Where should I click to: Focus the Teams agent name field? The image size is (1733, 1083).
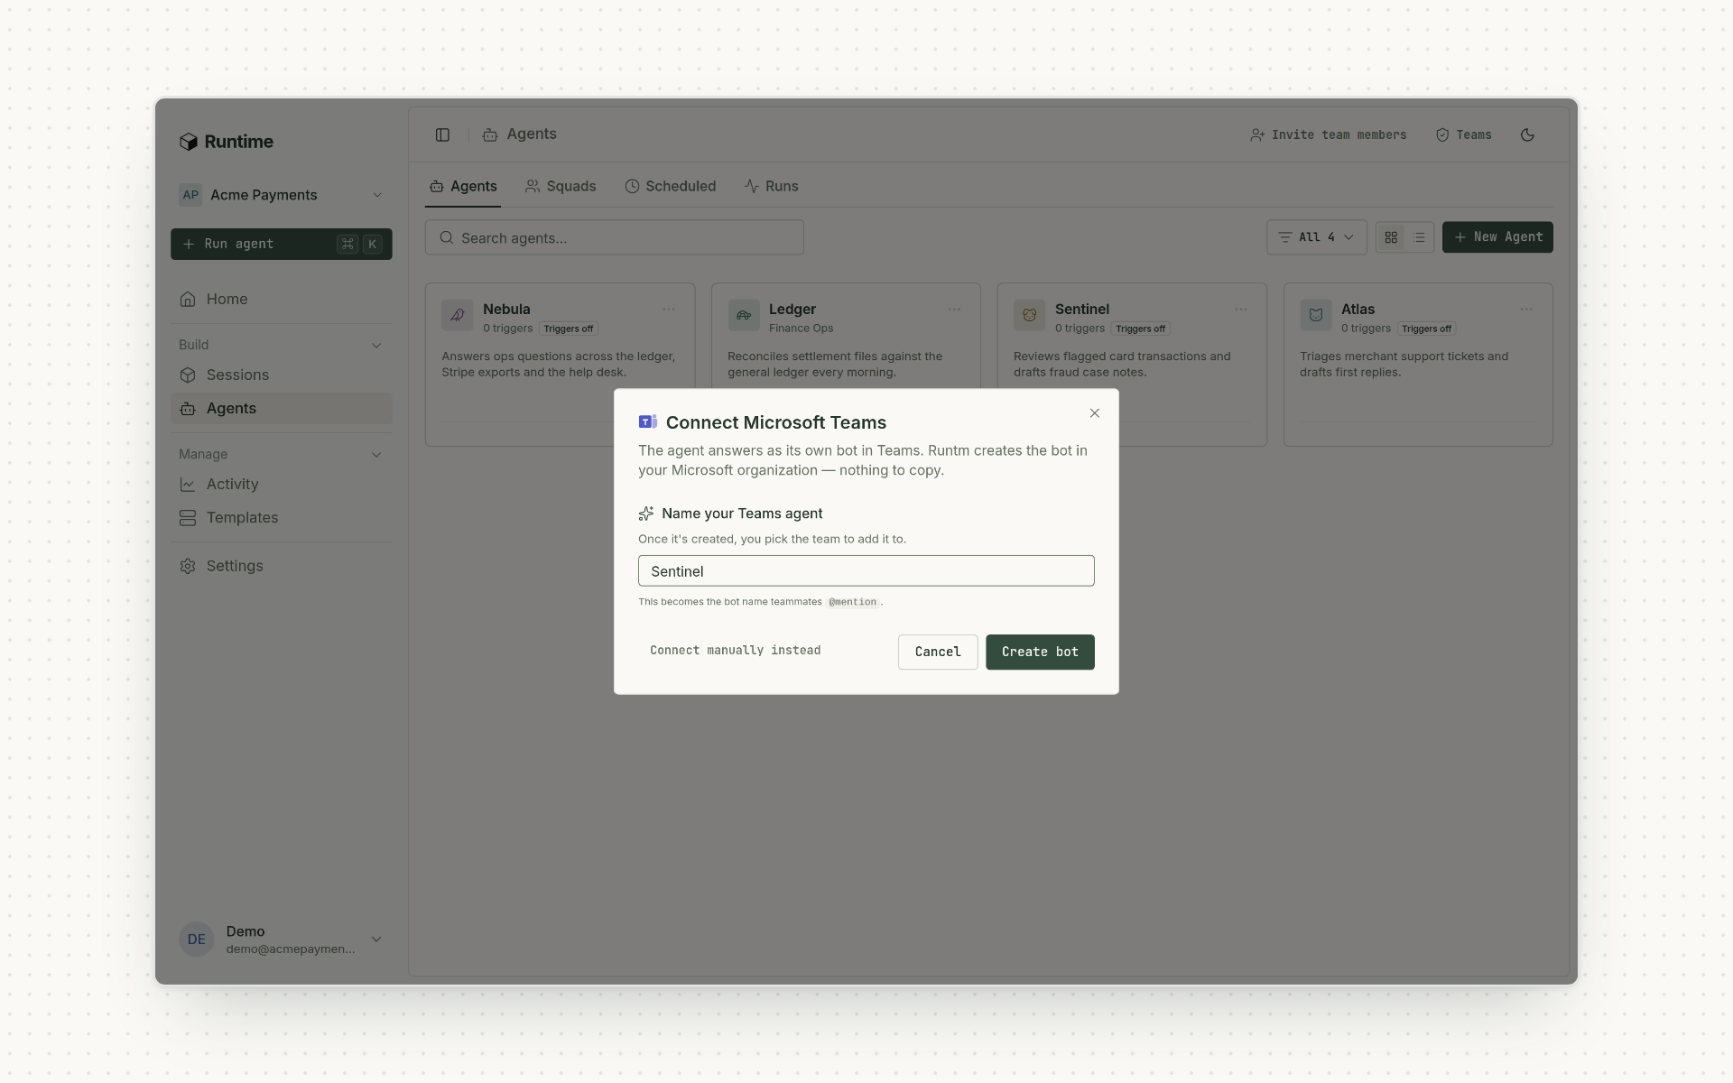(866, 570)
